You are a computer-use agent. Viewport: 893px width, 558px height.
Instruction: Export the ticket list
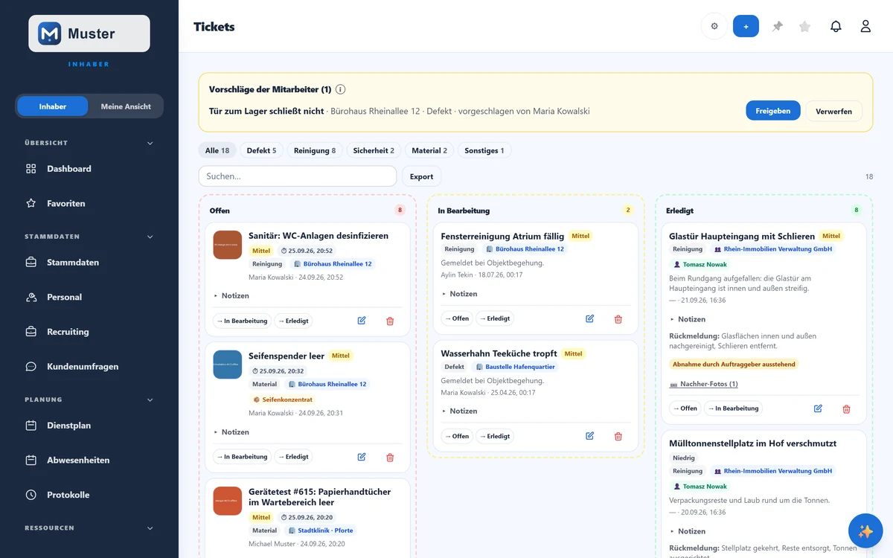[421, 176]
